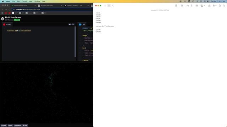Click the HTML editor panel label
This screenshot has height=127, width=227.
[x=7, y=24]
